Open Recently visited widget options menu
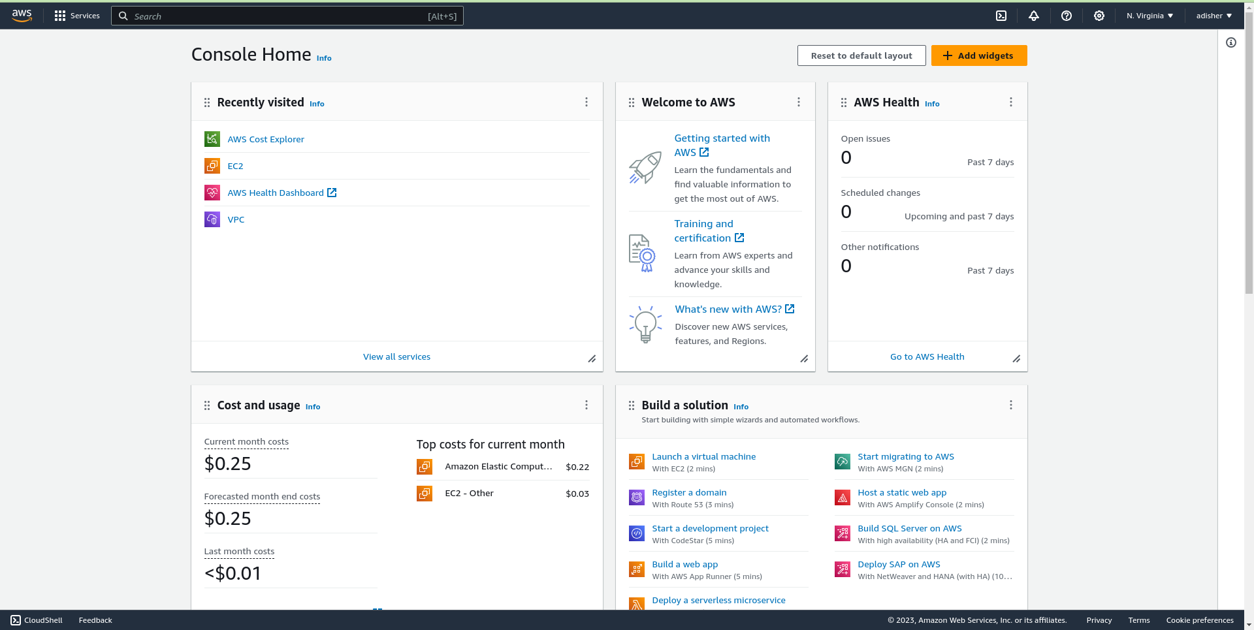1254x630 pixels. click(587, 102)
